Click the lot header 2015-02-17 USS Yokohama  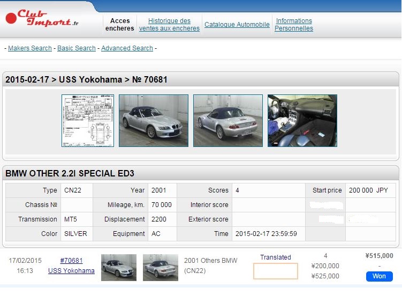(x=86, y=79)
